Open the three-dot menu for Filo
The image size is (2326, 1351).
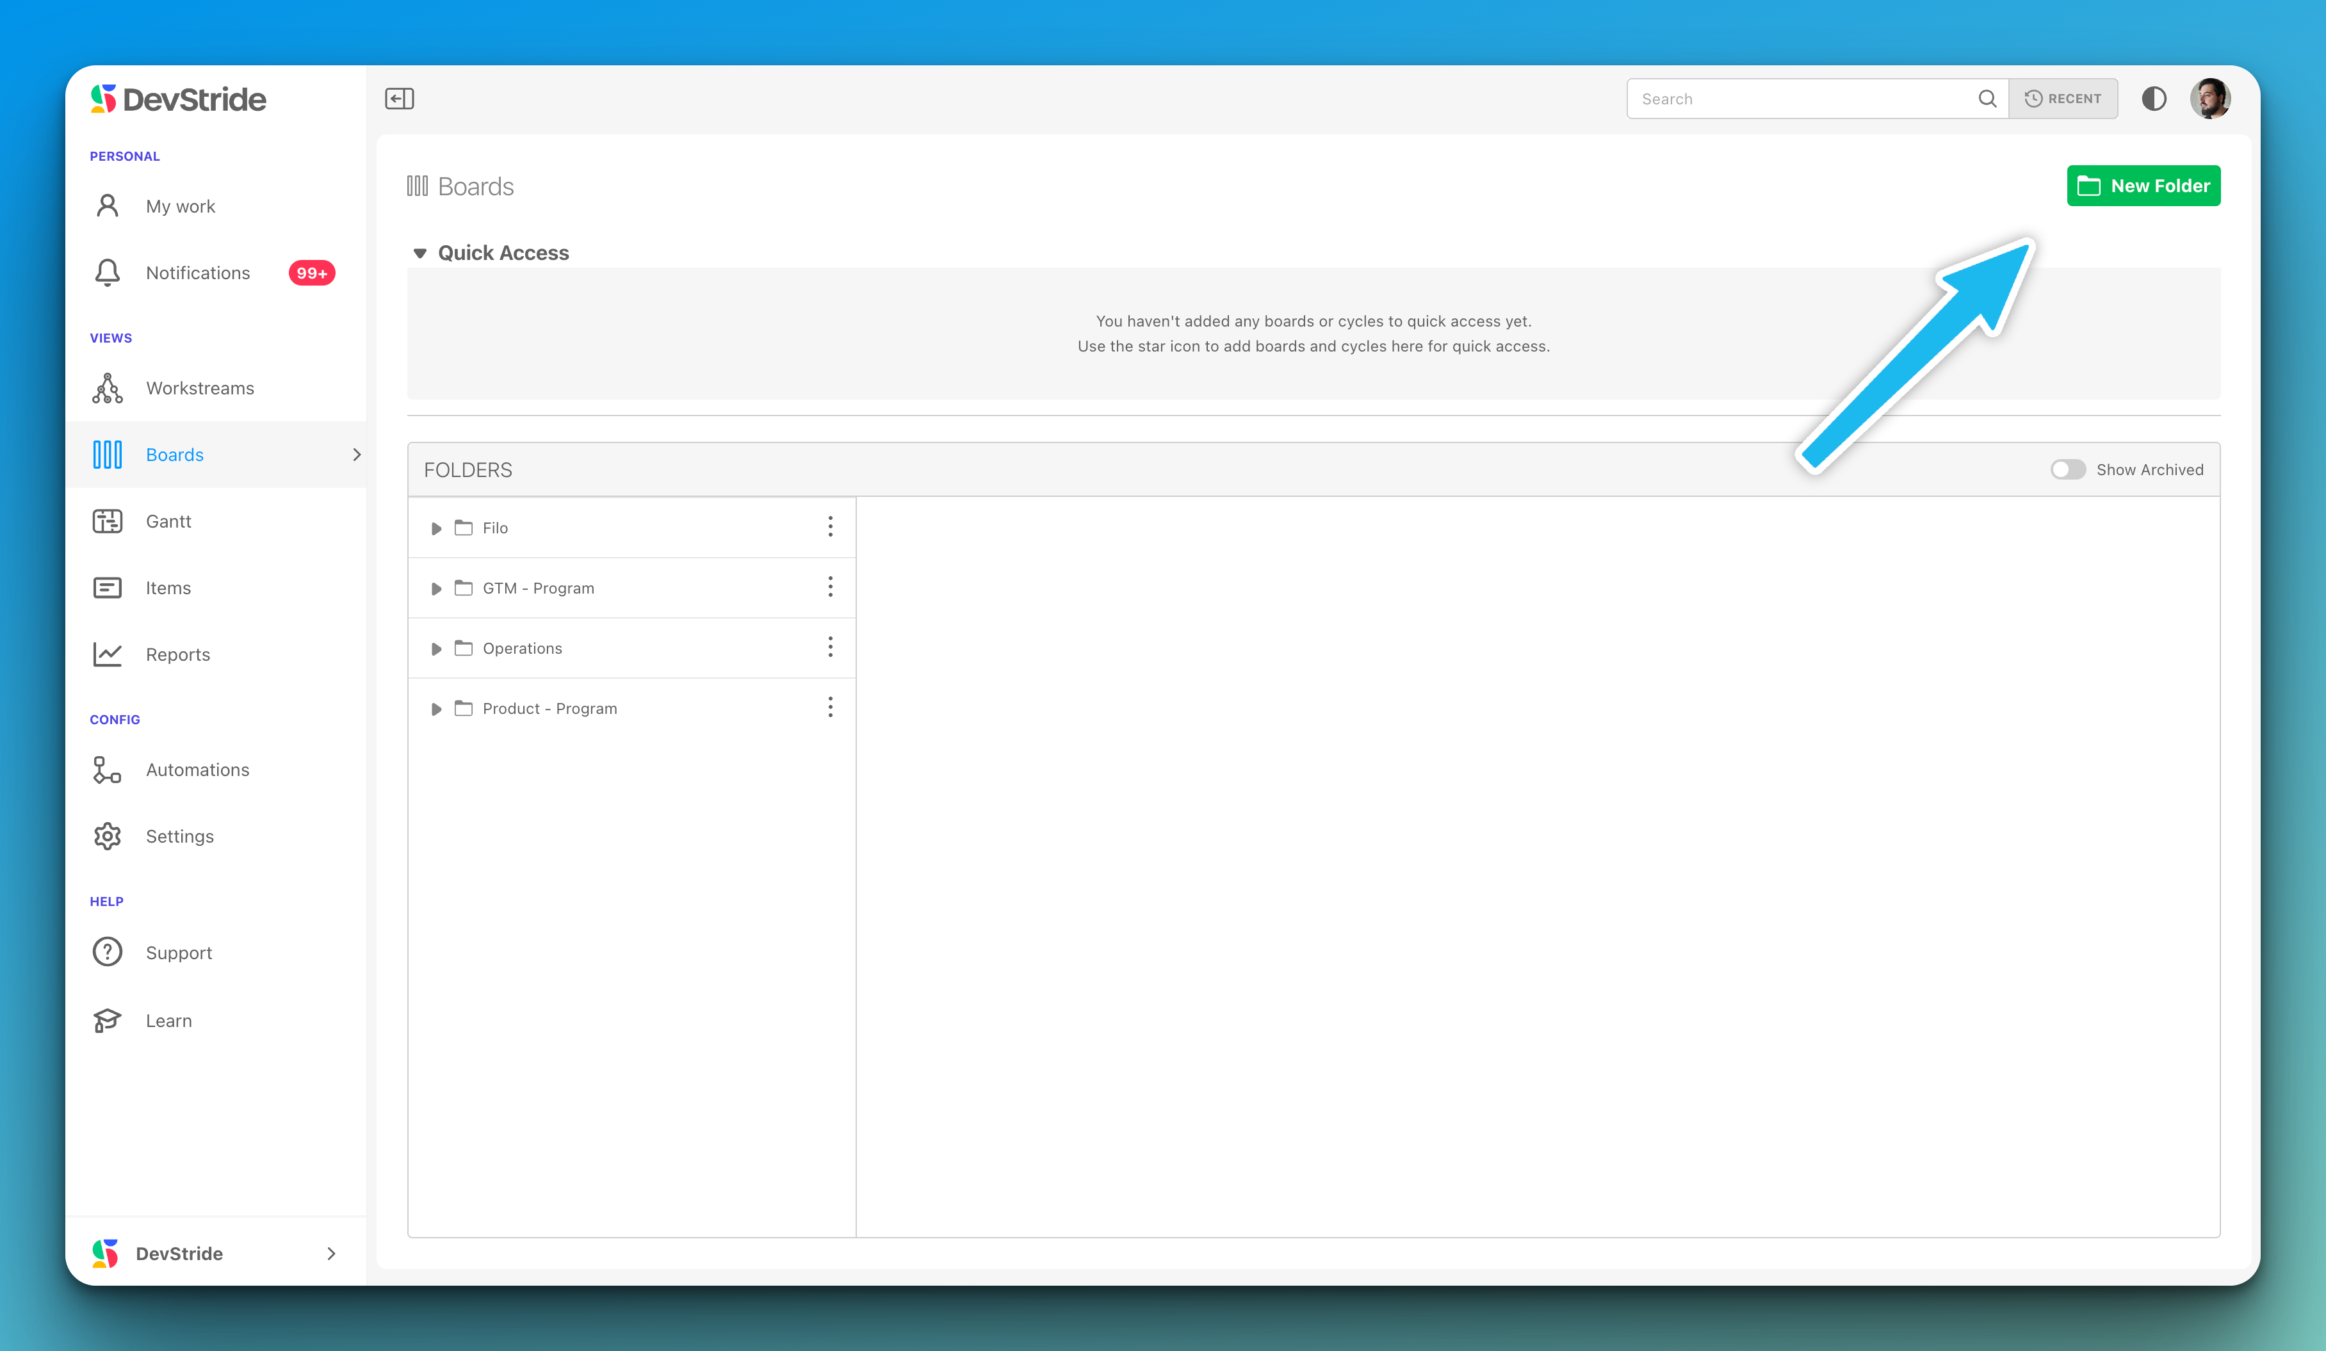coord(830,527)
